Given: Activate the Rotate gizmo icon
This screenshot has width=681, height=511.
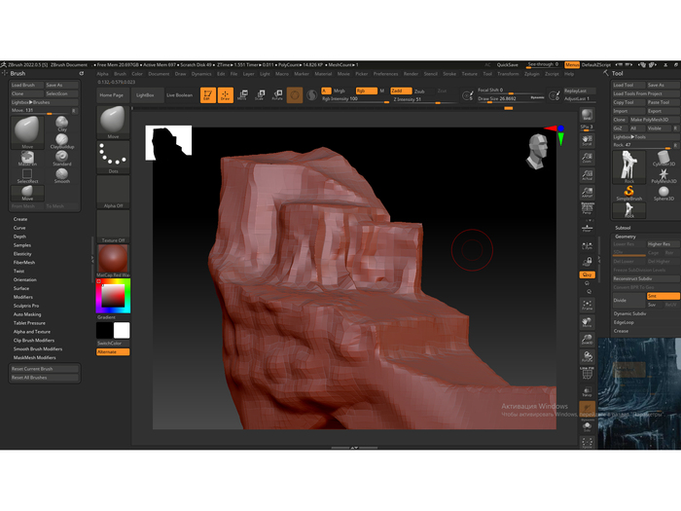Looking at the screenshot, I should 277,94.
